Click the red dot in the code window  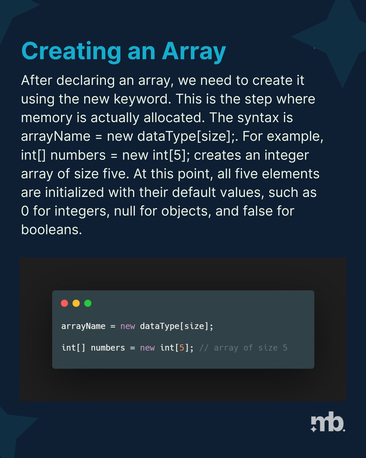[x=64, y=303]
